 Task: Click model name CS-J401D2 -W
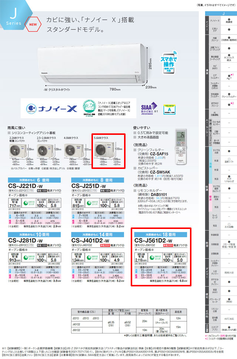(x=90, y=240)
